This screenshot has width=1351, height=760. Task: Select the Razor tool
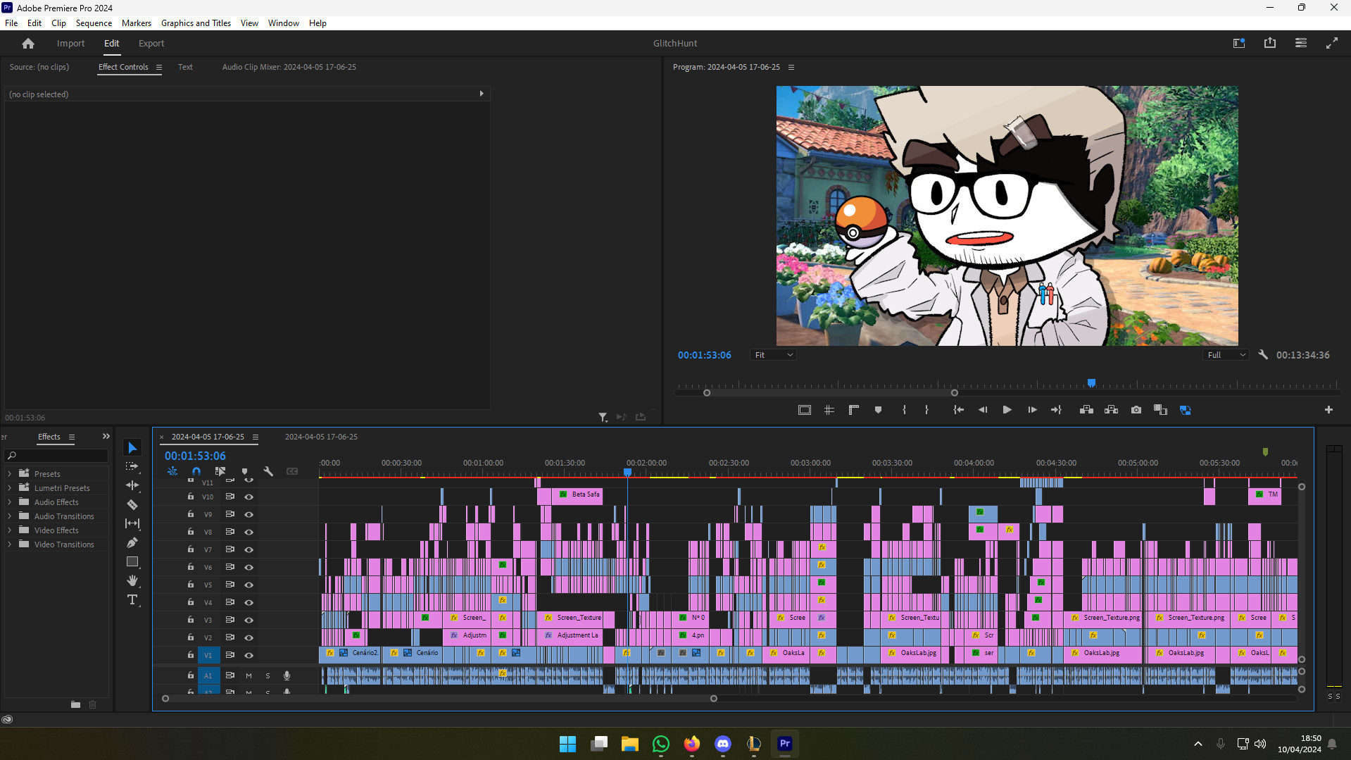pos(132,504)
